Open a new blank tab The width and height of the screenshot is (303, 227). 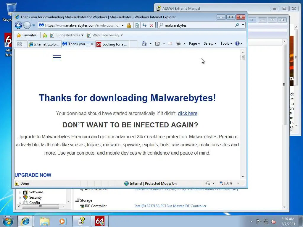pos(133,44)
